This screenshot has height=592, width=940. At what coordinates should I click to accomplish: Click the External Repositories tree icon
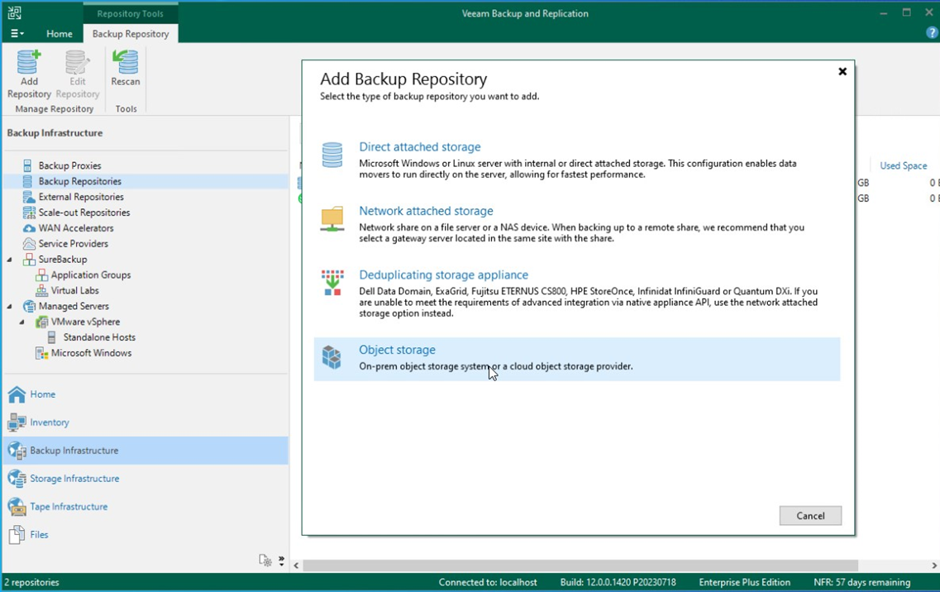click(28, 197)
